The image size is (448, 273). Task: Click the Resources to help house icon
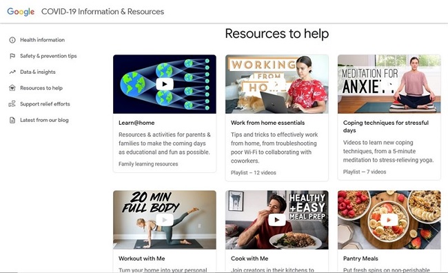click(x=12, y=88)
